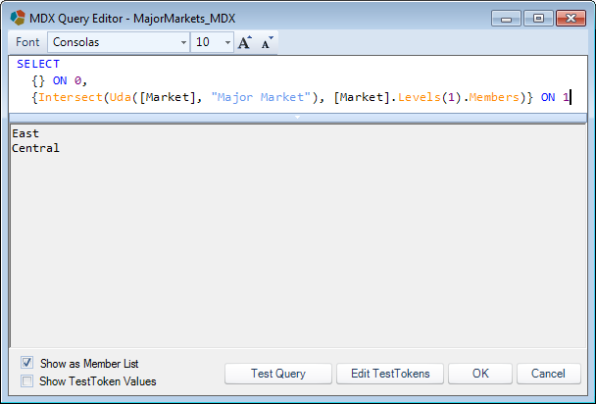Click the MDX Query Editor app icon

pyautogui.click(x=18, y=19)
